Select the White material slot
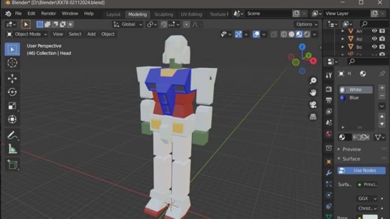 coord(356,90)
